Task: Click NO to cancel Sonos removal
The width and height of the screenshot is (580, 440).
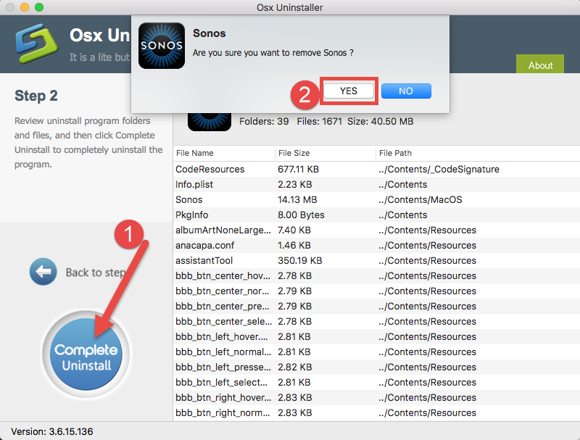Action: click(405, 91)
